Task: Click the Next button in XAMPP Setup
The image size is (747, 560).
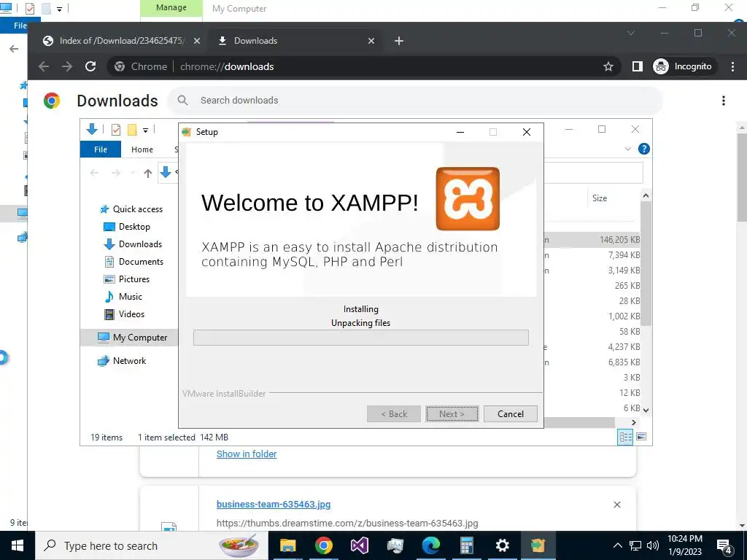Action: click(452, 414)
